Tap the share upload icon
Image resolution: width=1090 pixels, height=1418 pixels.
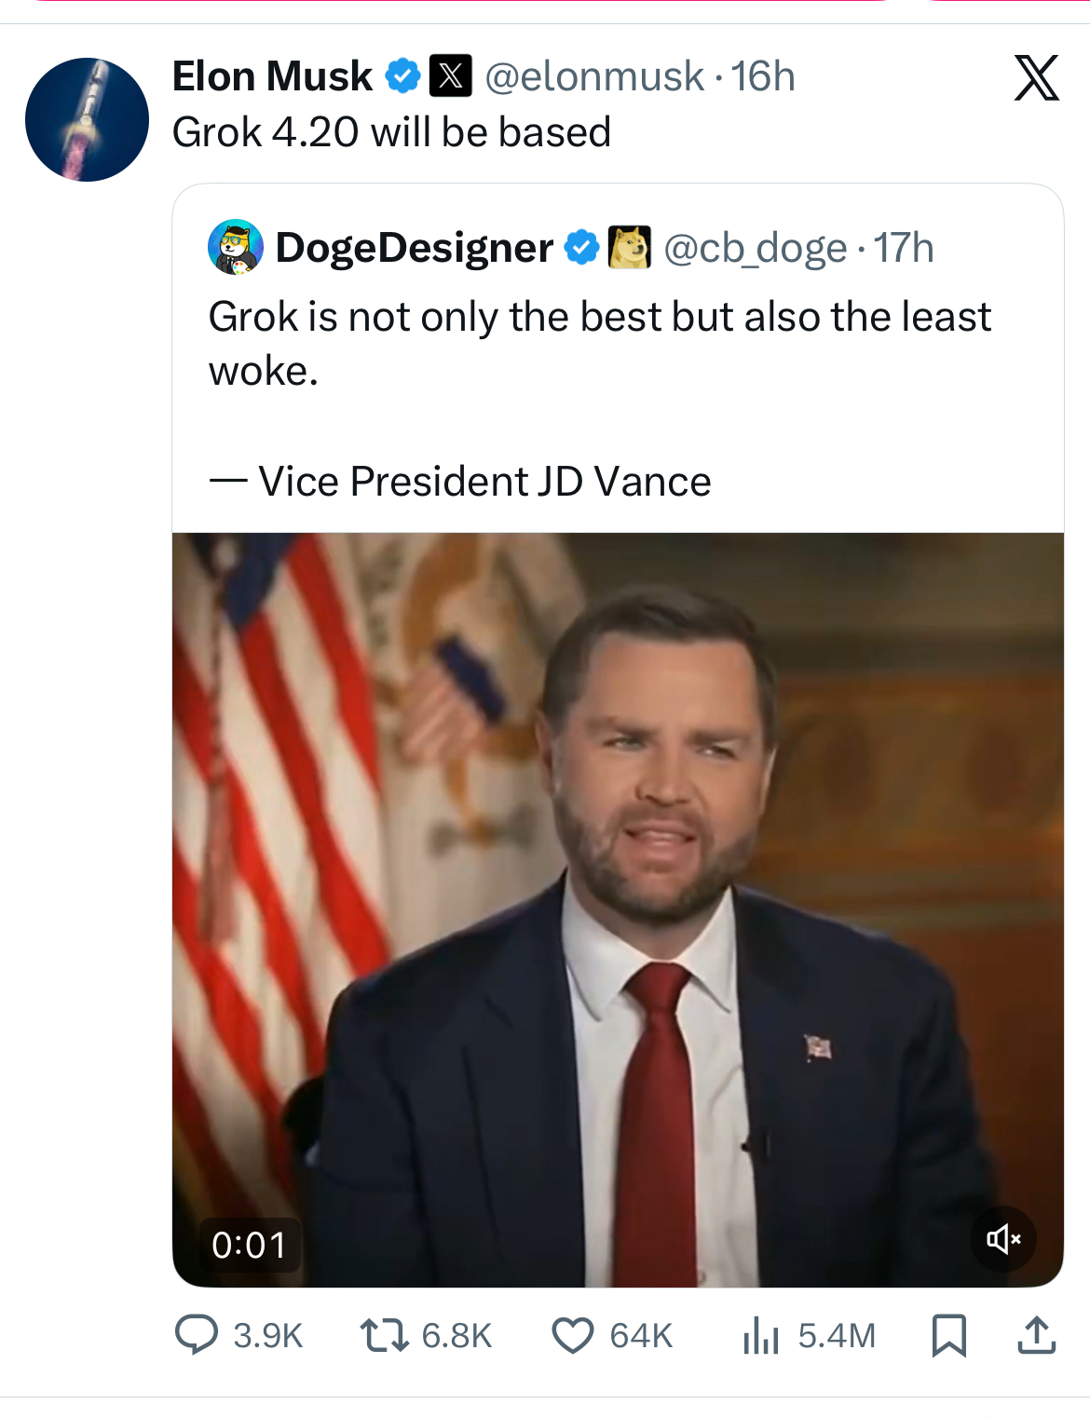tap(1036, 1334)
